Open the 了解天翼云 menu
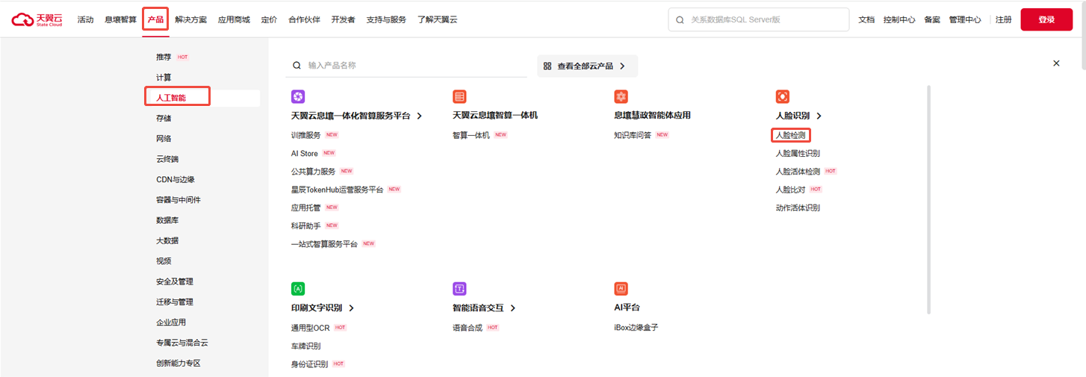The image size is (1086, 377). click(x=437, y=19)
